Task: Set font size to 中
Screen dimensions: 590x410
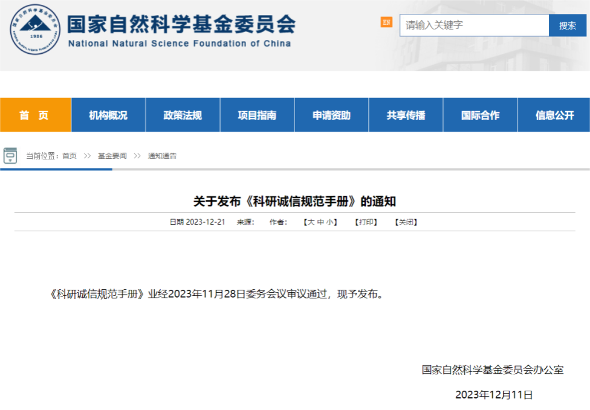Action: click(320, 222)
